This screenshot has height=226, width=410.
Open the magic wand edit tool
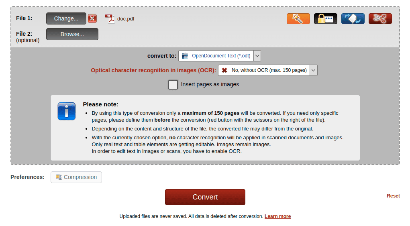tap(298, 18)
